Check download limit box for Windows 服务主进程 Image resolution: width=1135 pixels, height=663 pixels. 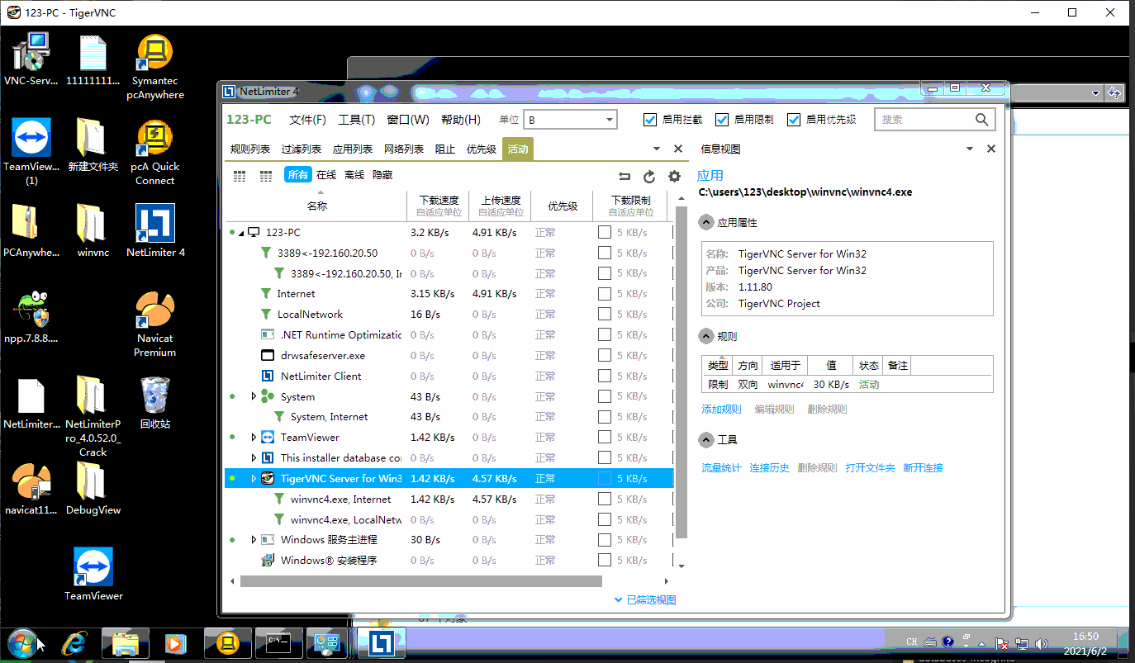click(x=605, y=539)
